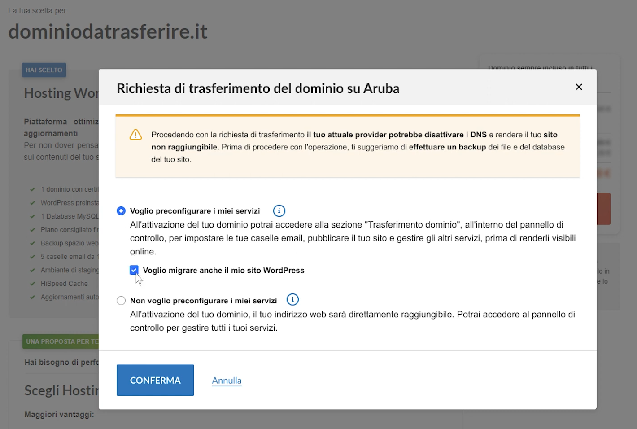Close the domain transfer request dialog
Screen dimensions: 637x429
579,87
